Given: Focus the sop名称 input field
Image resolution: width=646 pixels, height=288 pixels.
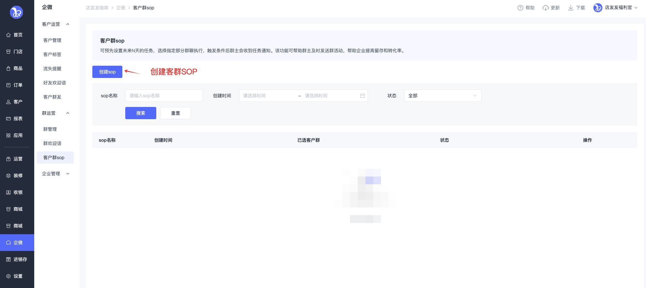Looking at the screenshot, I should tap(164, 96).
